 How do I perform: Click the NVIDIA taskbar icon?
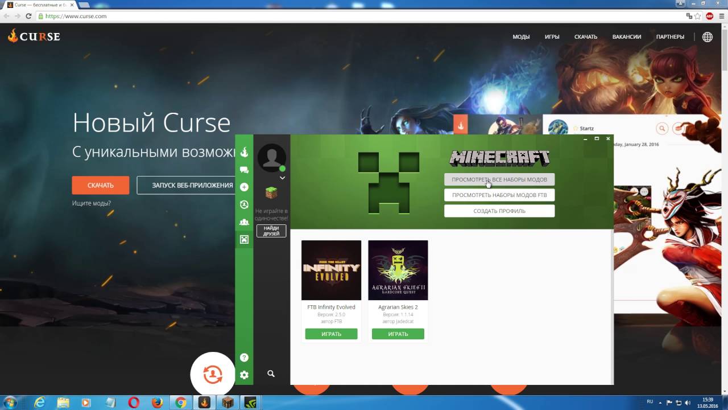(251, 403)
